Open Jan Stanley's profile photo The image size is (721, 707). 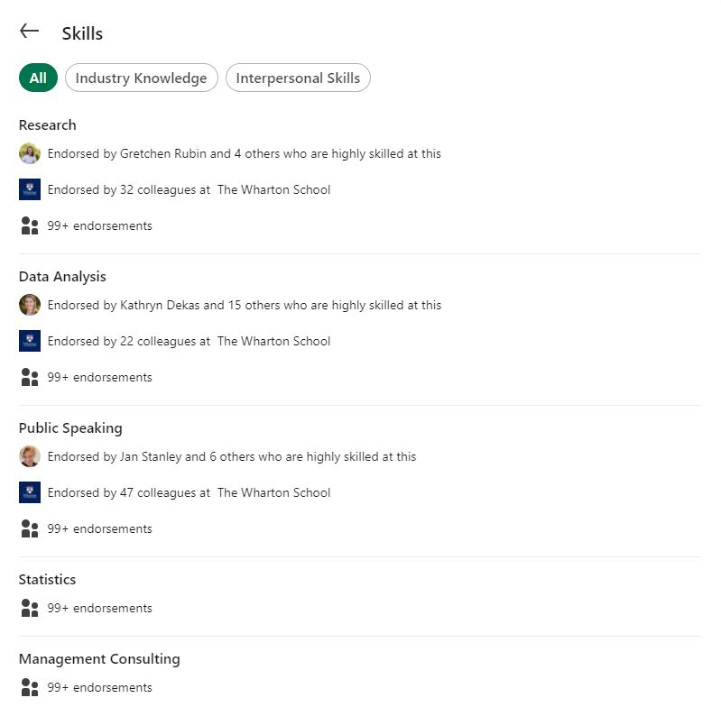tap(30, 456)
